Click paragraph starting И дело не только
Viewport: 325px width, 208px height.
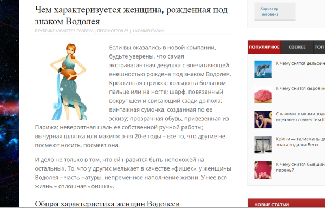(133, 173)
